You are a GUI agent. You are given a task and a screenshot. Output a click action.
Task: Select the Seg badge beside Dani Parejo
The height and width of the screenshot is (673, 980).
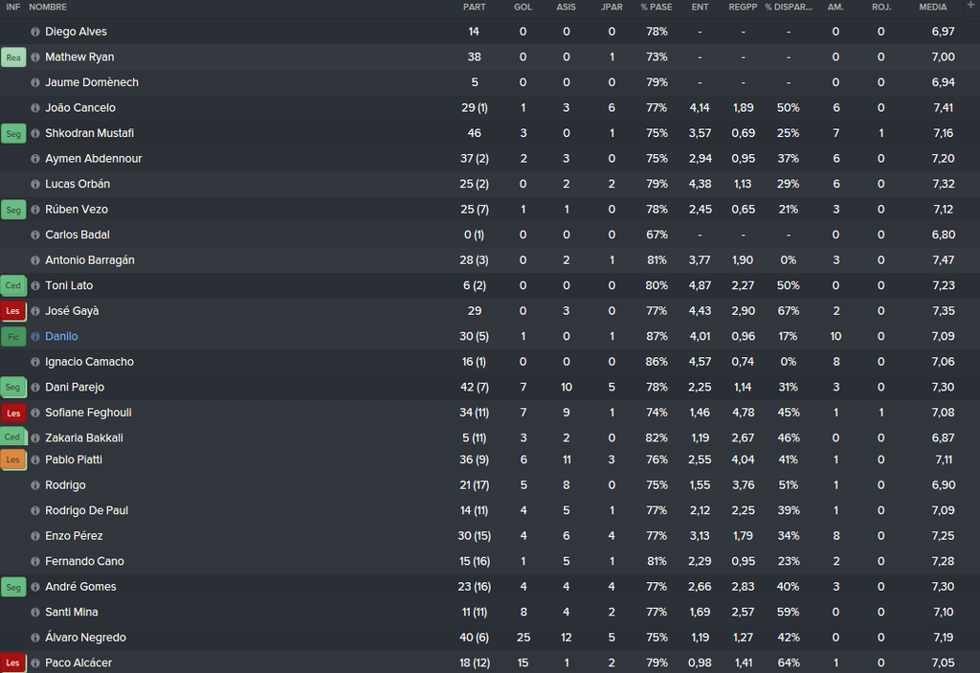click(x=13, y=387)
